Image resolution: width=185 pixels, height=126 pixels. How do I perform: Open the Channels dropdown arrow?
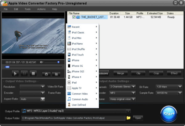[x=134, y=87]
